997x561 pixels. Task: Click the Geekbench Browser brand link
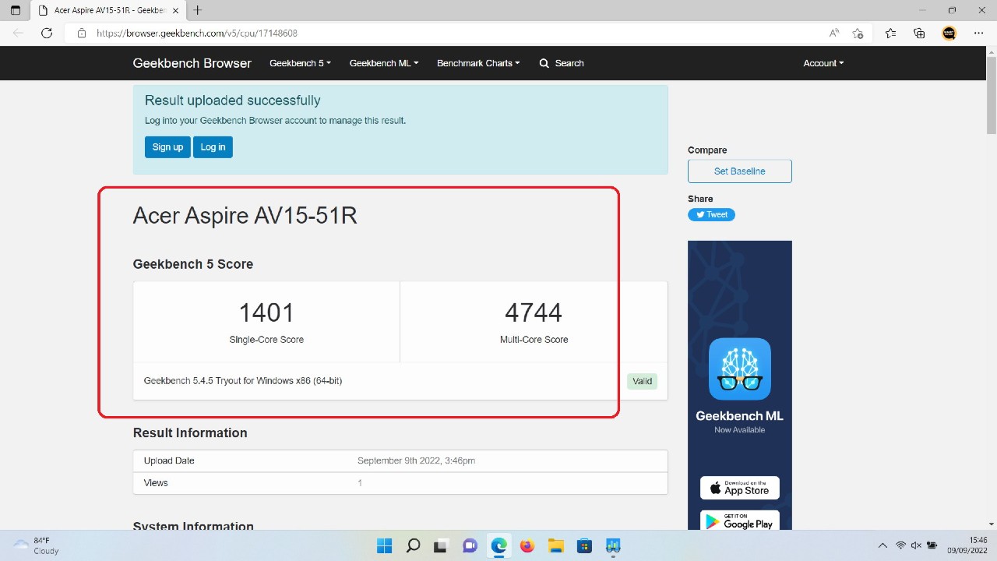coord(192,63)
